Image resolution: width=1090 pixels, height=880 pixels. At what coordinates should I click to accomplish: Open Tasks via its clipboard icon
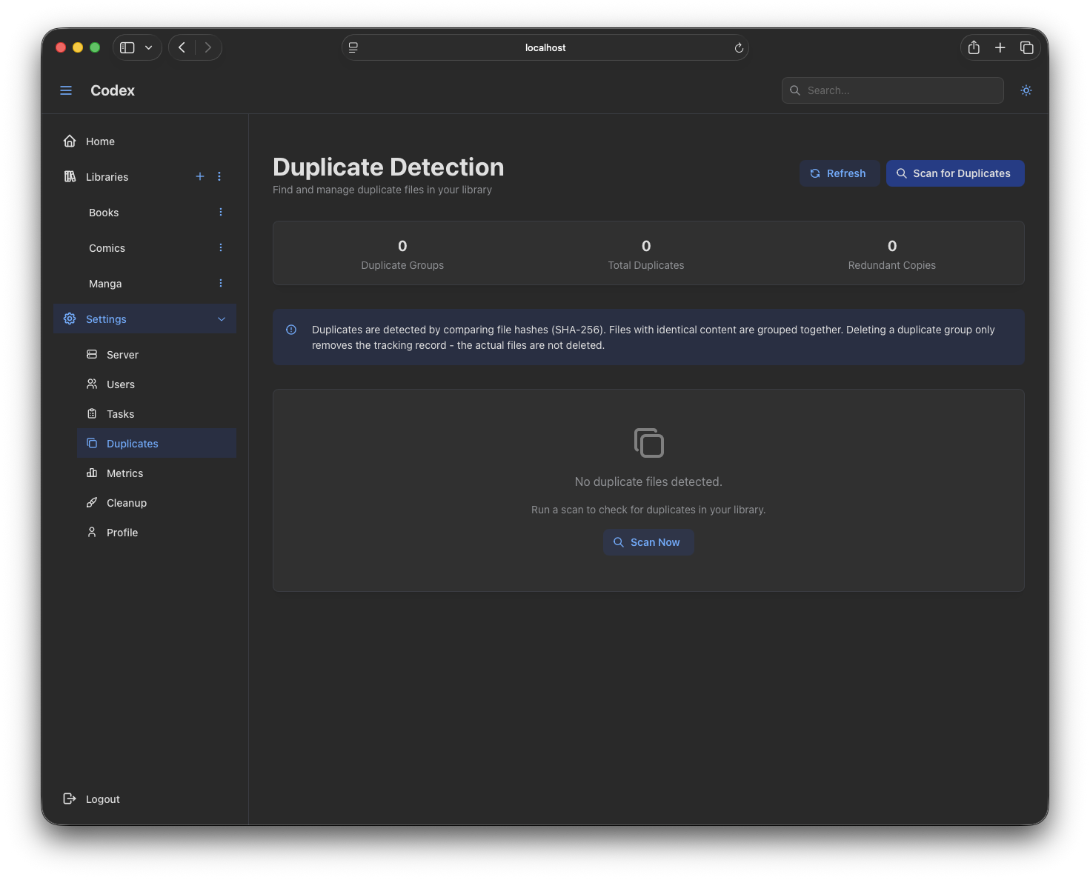92,413
